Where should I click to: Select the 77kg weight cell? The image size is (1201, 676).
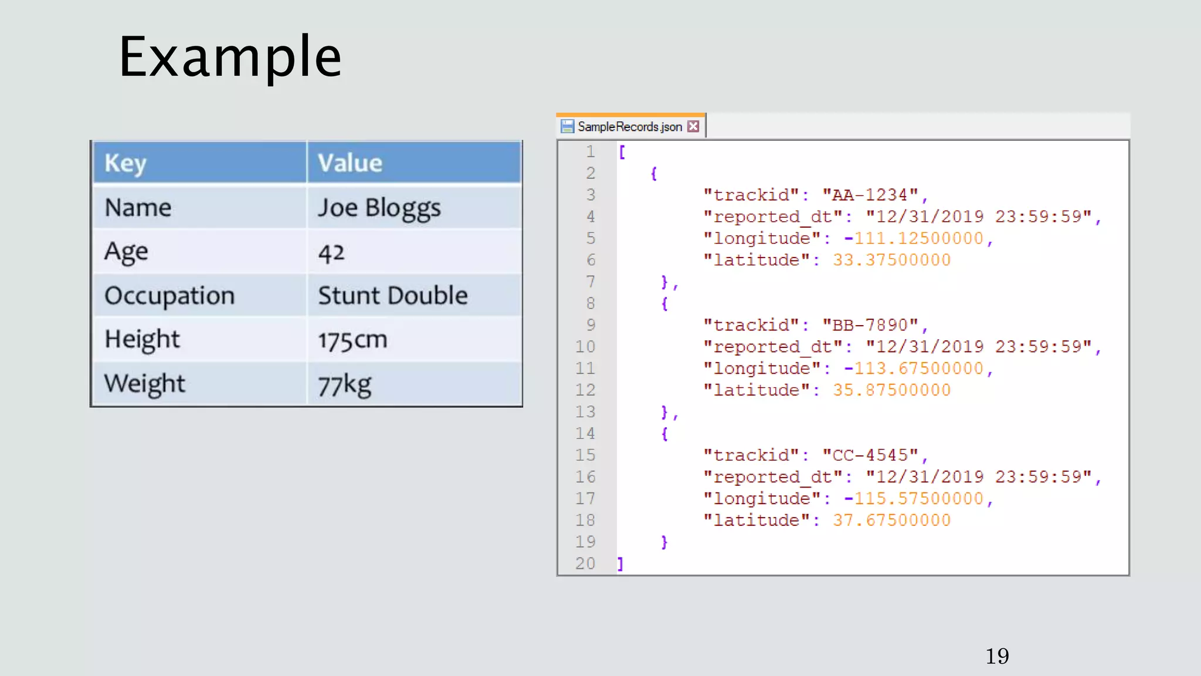coord(345,384)
